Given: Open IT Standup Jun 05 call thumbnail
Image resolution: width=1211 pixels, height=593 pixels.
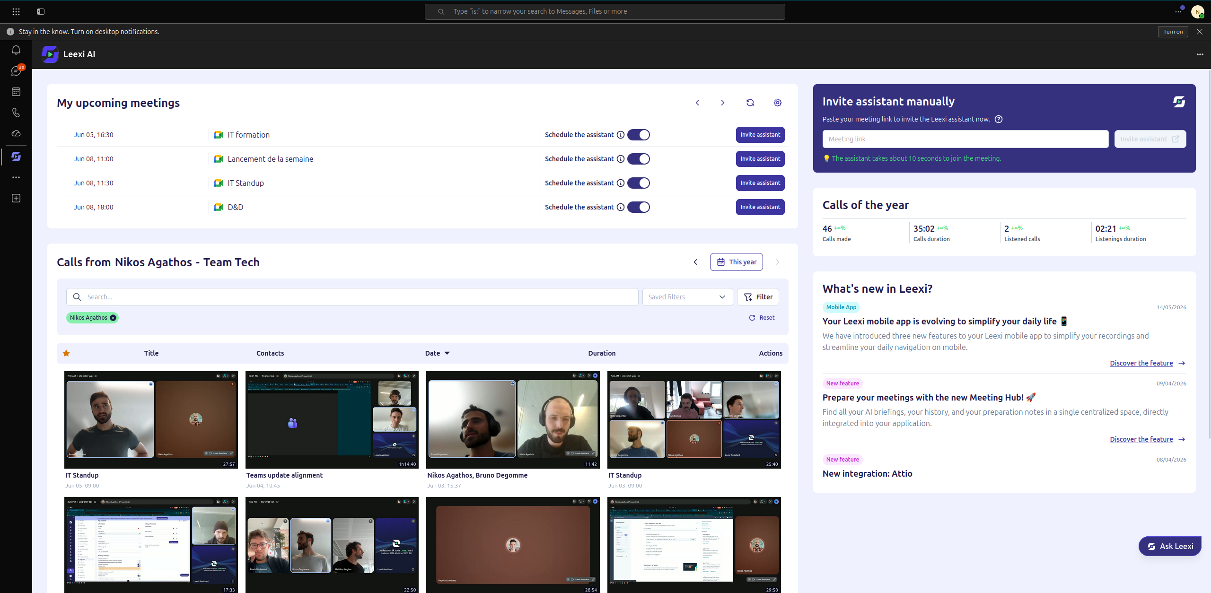Looking at the screenshot, I should click(x=151, y=420).
